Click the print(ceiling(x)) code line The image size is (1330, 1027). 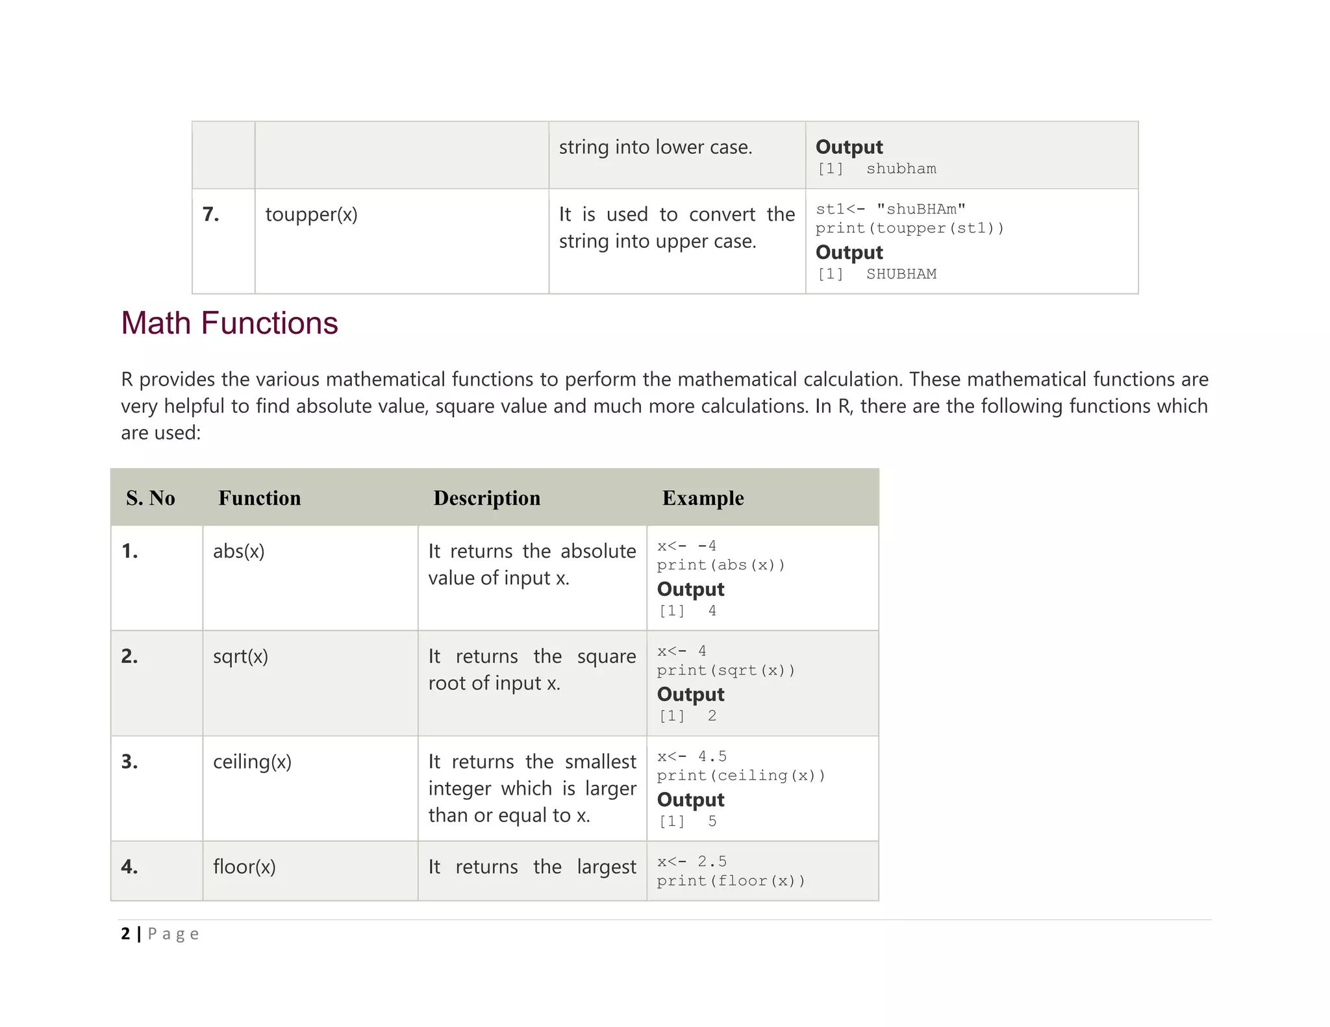pos(741,775)
